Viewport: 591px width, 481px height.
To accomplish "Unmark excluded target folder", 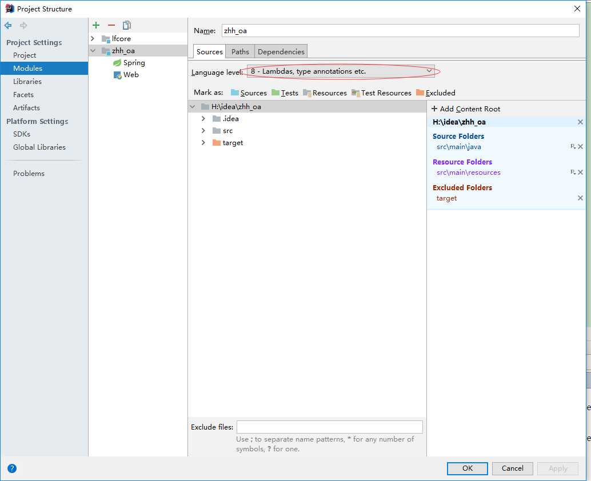I will click(x=581, y=198).
